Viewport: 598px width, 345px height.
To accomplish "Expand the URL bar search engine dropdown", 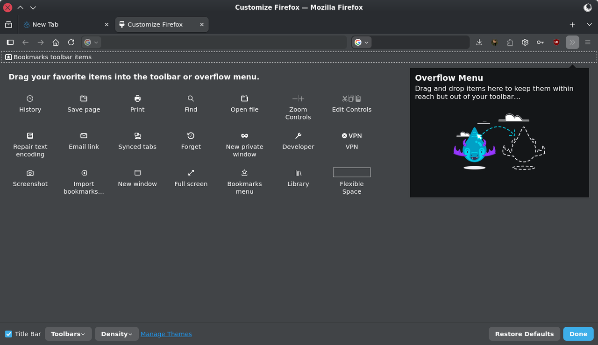I will pos(92,42).
